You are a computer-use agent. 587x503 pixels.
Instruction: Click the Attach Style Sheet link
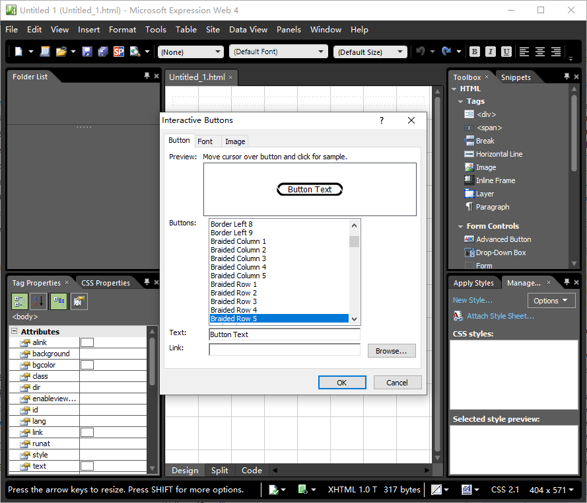(x=500, y=316)
